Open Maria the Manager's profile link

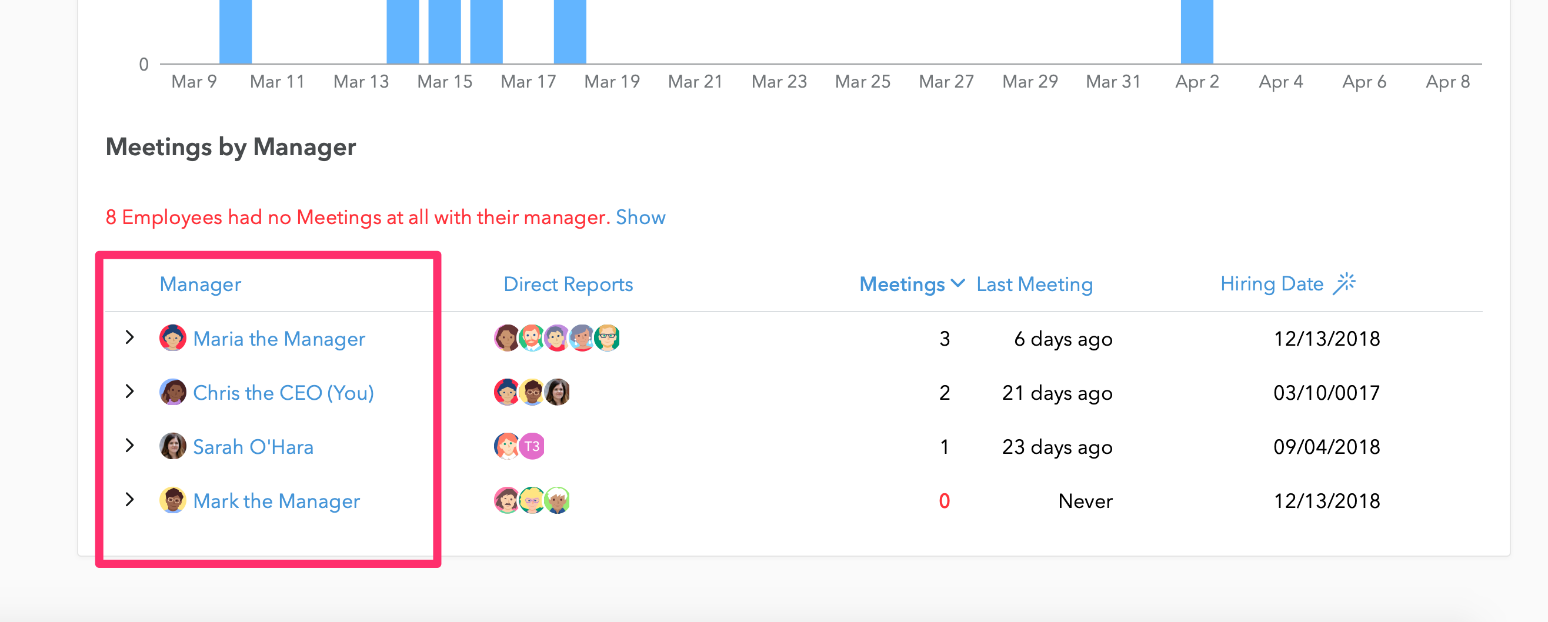click(x=279, y=339)
